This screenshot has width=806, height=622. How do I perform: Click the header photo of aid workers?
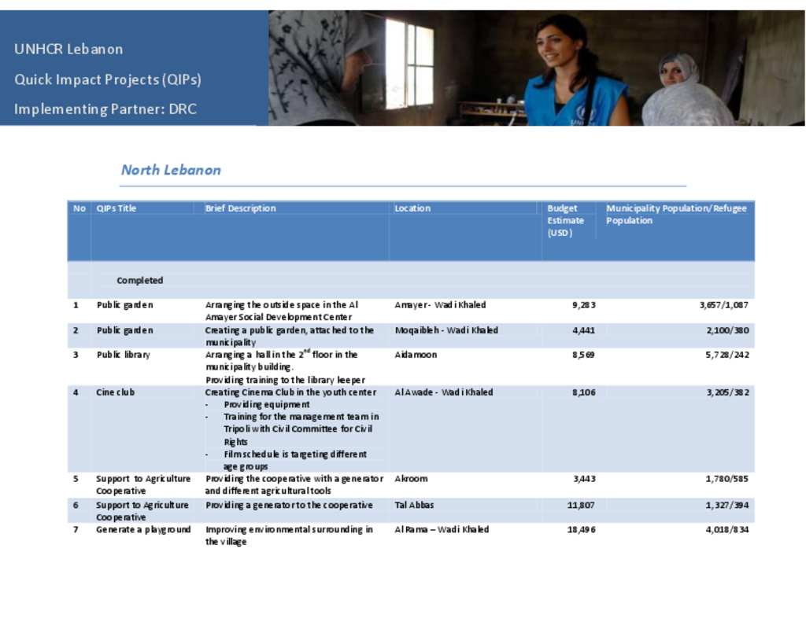(x=535, y=65)
